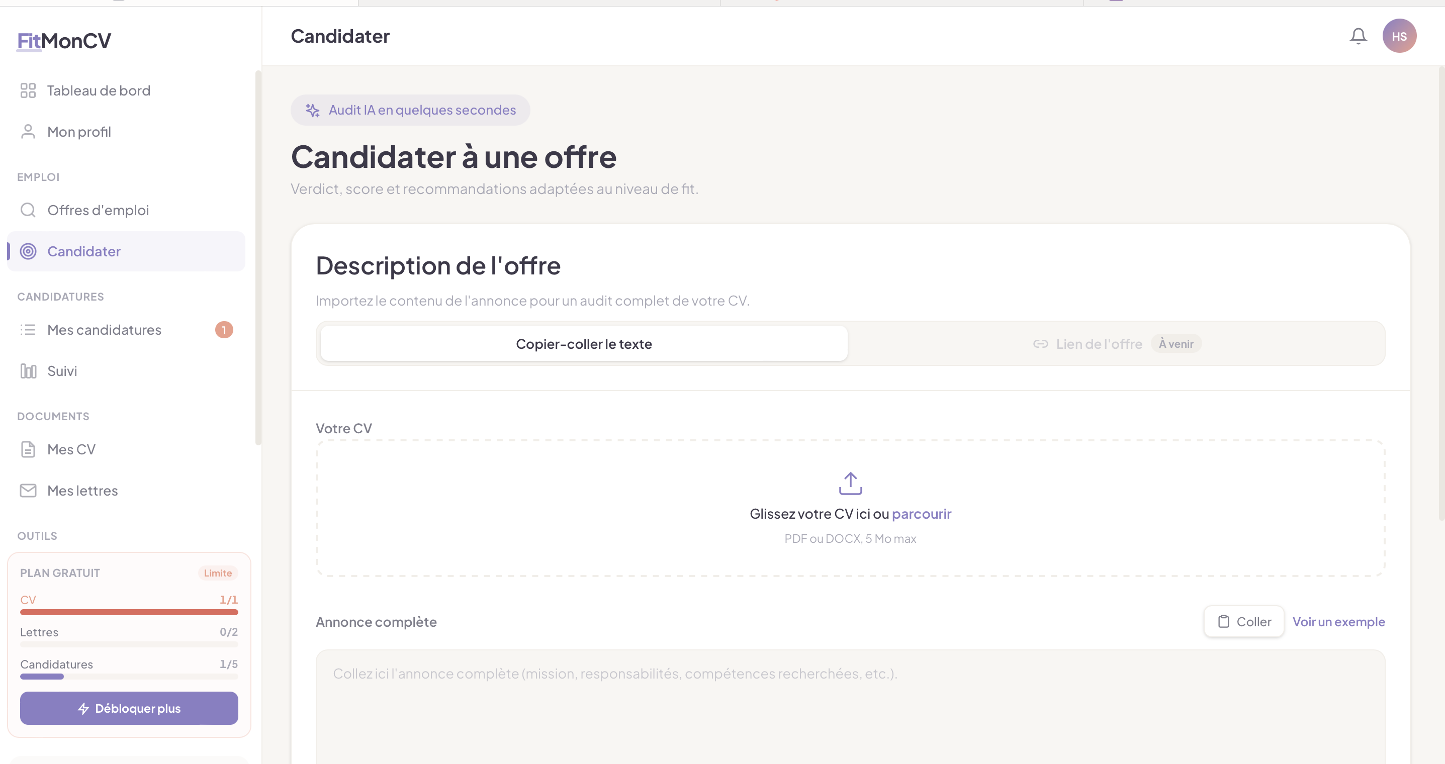The width and height of the screenshot is (1445, 764).
Task: Click the parcourir link to browse files
Action: pos(921,513)
